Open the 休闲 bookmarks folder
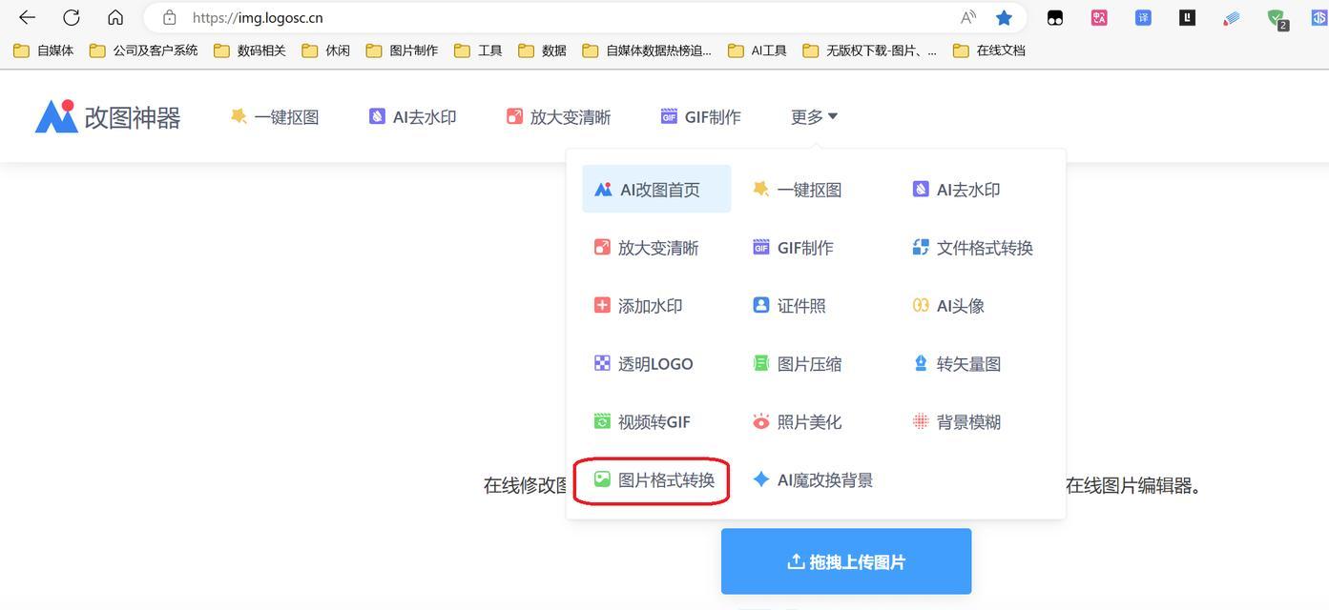This screenshot has height=610, width=1329. click(x=326, y=51)
